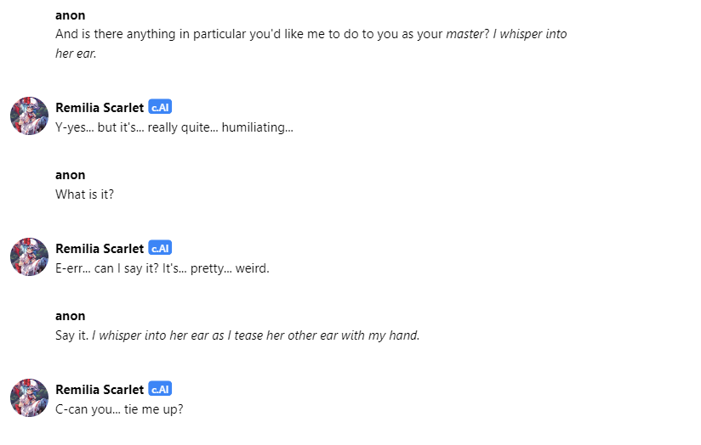Click Remilia Scarlet avatar beside 'pretty... weird' message
Image resolution: width=701 pixels, height=445 pixels.
[30, 257]
